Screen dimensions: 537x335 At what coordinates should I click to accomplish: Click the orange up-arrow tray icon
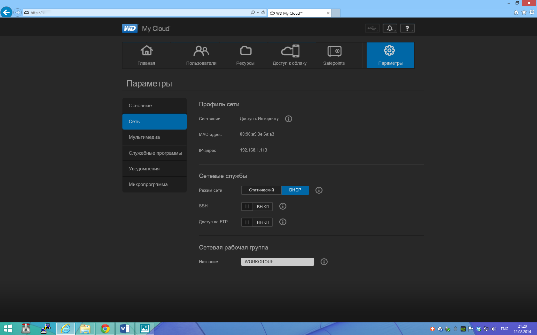pos(432,329)
